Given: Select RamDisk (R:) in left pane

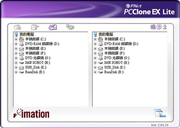Looking at the screenshot, I should tap(35, 72).
